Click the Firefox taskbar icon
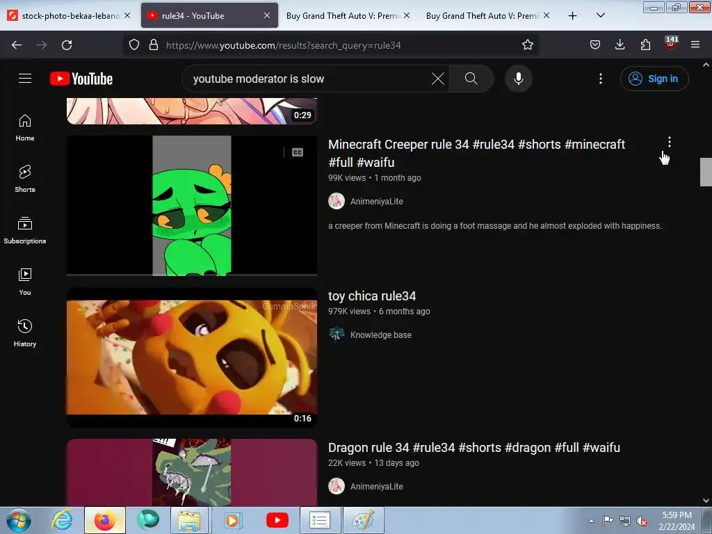Image resolution: width=712 pixels, height=534 pixels. (104, 520)
